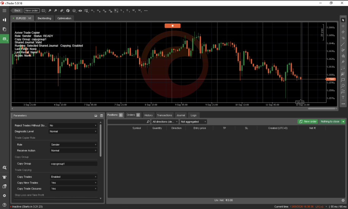348x209 pixels.
Task: Open the Logs tab
Action: point(193,115)
